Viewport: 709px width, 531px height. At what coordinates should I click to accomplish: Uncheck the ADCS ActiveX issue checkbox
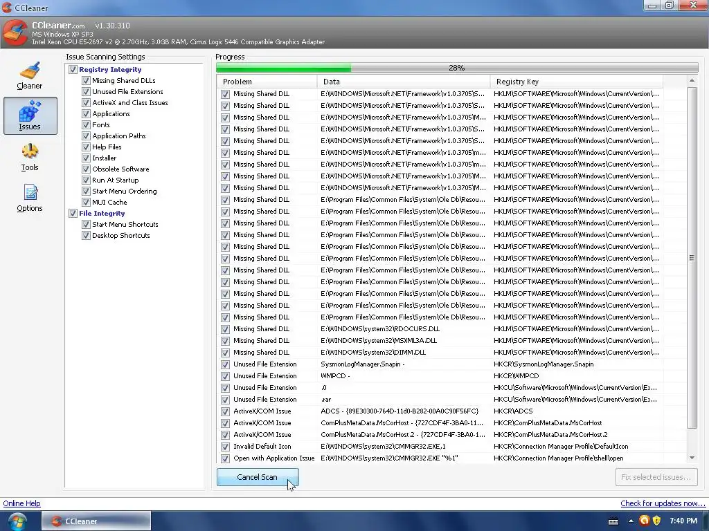225,411
